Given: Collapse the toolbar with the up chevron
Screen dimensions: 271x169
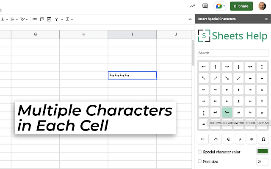Looking at the screenshot, I should 190,19.
